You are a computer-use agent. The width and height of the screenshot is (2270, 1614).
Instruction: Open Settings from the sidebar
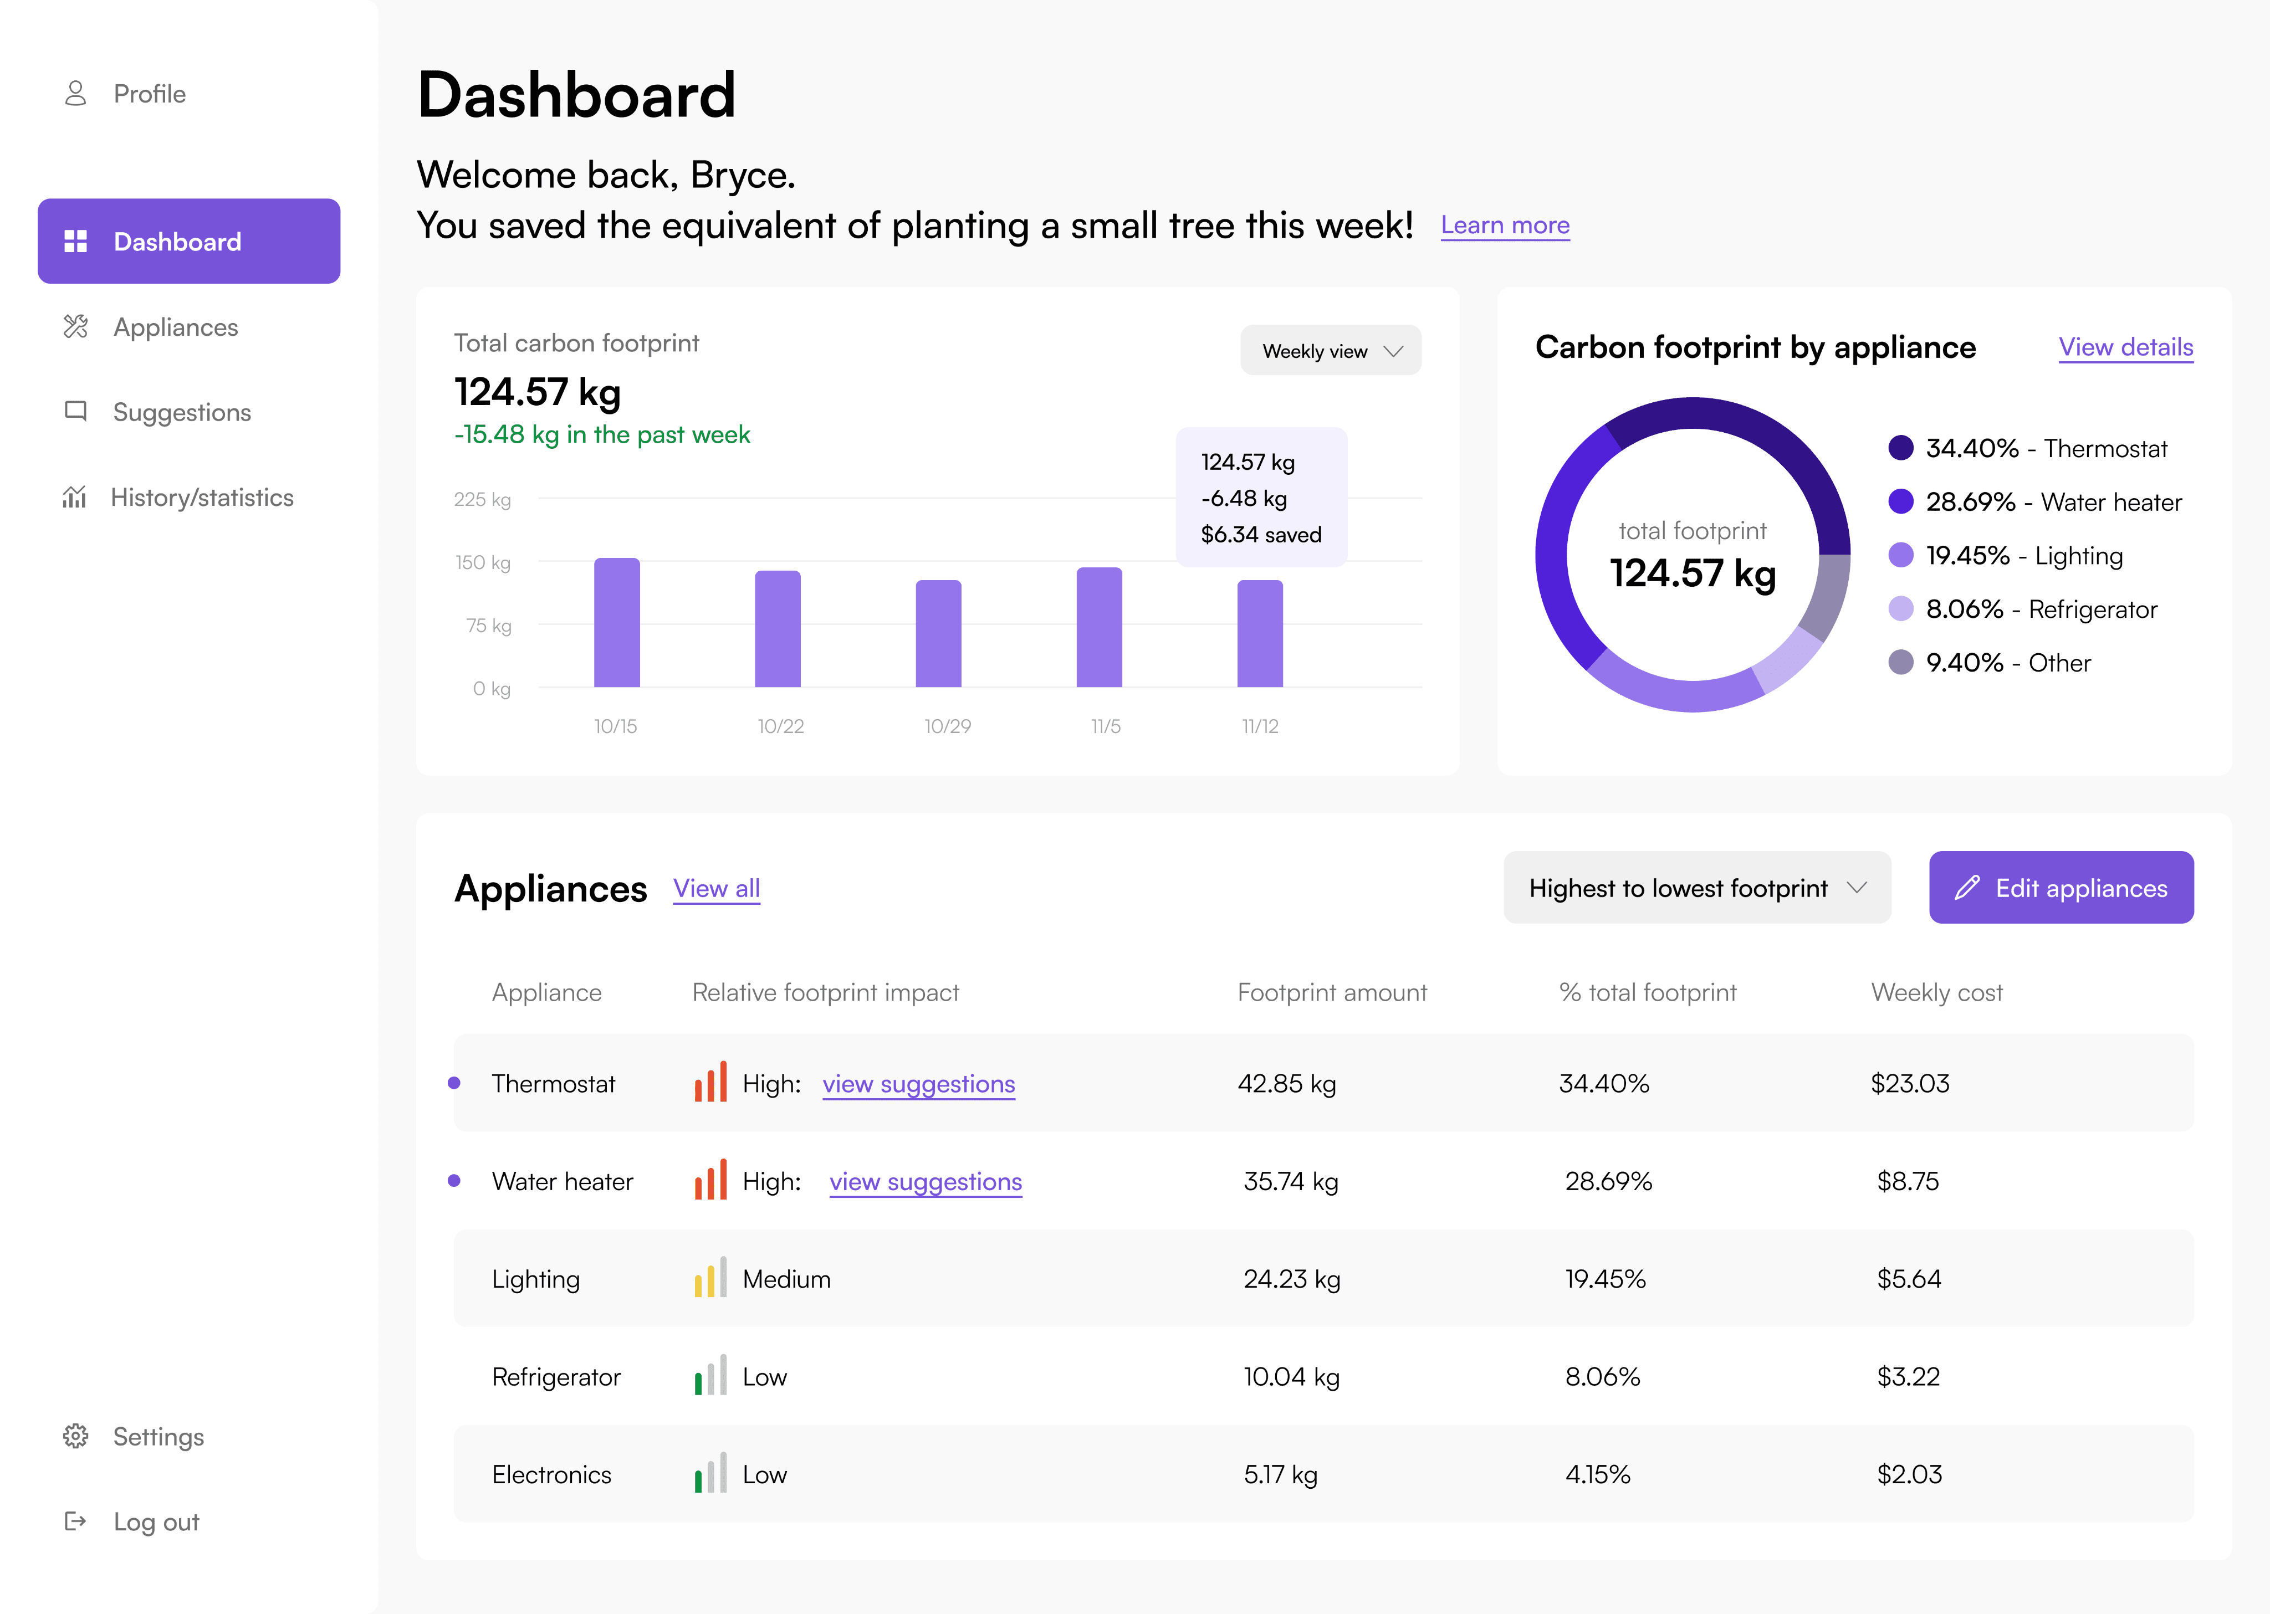tap(134, 1436)
